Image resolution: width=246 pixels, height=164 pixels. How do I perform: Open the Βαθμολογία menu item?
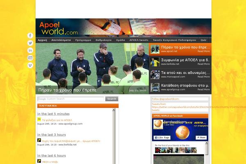click(x=104, y=40)
